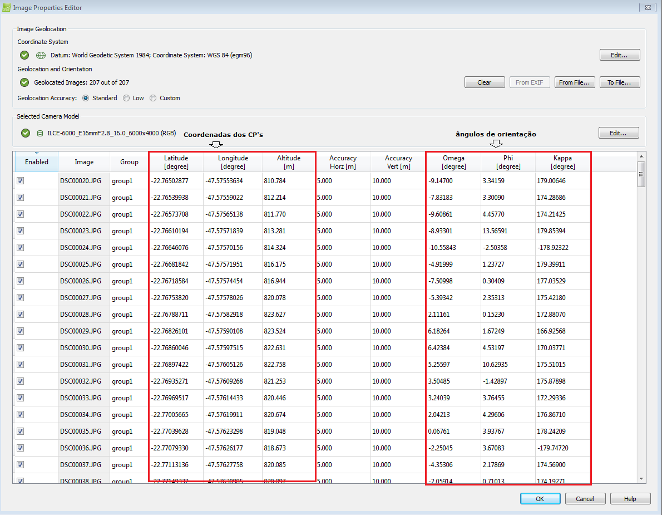Select kappa value -179.74720
The height and width of the screenshot is (515, 662).
[x=563, y=448]
